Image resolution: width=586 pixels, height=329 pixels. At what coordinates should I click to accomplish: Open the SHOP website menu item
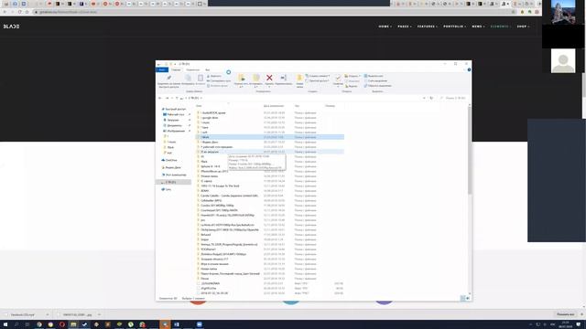point(523,27)
